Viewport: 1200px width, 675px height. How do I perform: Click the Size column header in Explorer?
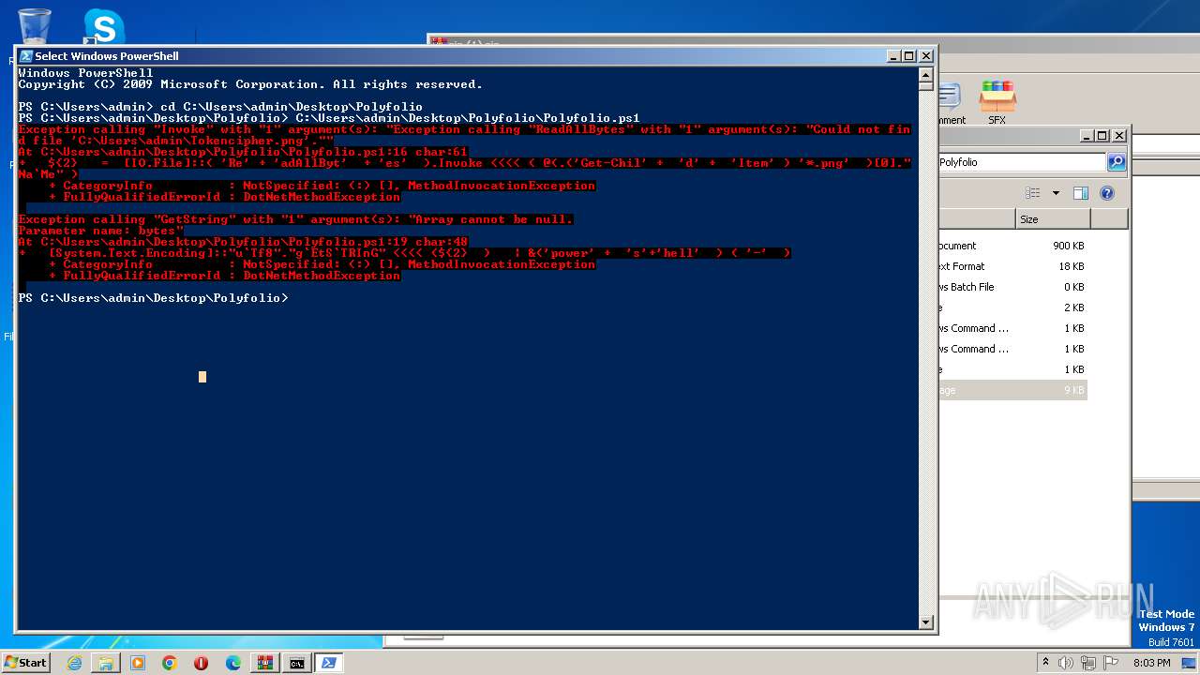click(x=1053, y=219)
